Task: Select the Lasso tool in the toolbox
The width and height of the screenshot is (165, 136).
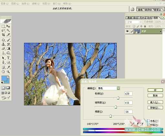Action: tap(3, 31)
